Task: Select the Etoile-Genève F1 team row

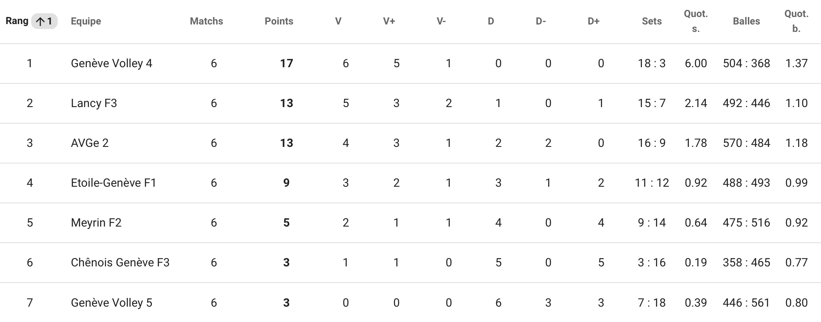Action: pos(410,183)
